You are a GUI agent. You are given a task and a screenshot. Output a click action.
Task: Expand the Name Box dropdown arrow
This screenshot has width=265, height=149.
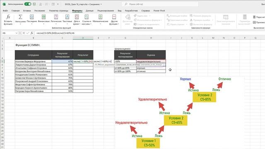tap(17, 33)
